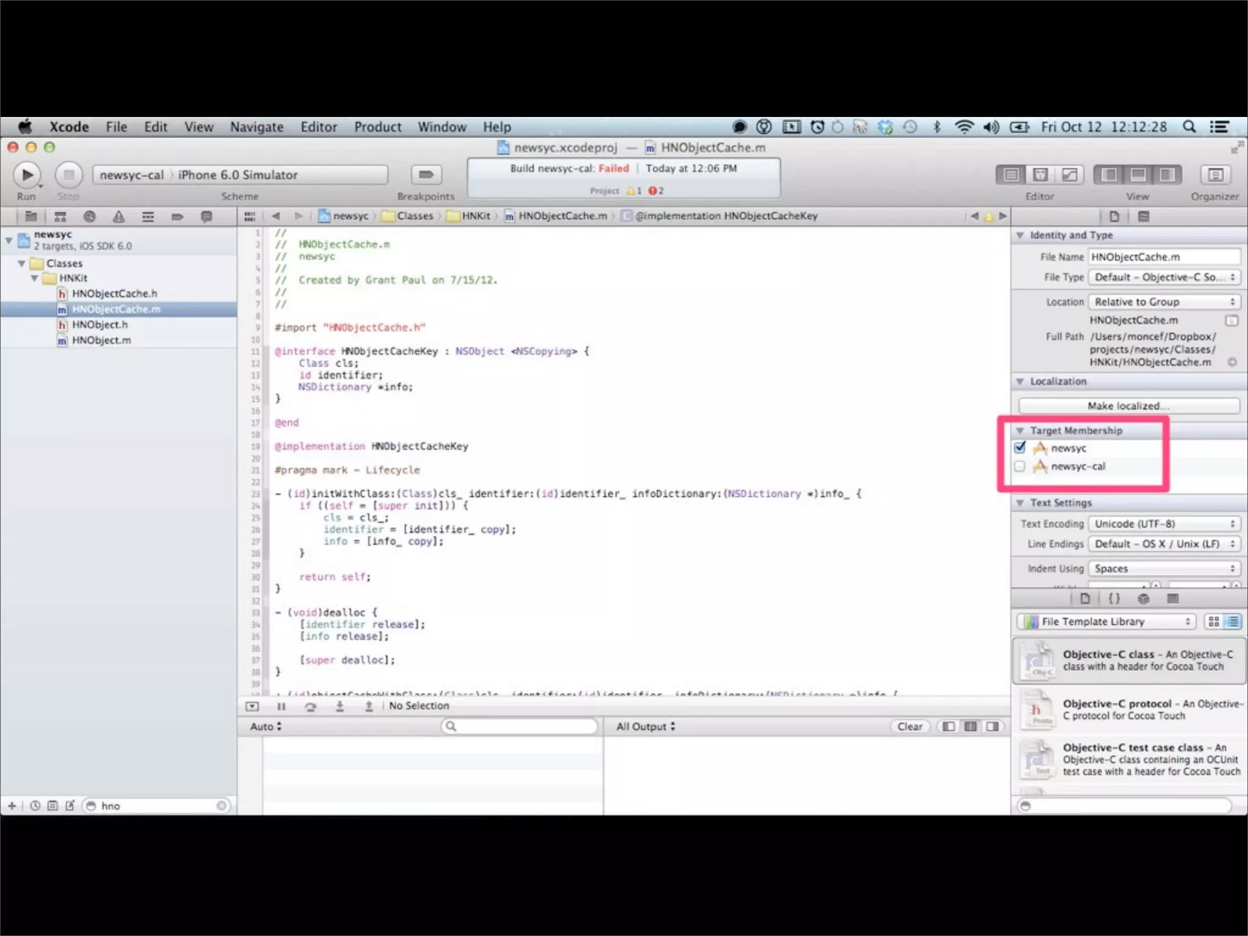The height and width of the screenshot is (936, 1248).
Task: Uncheck newsyc target membership
Action: click(1020, 447)
